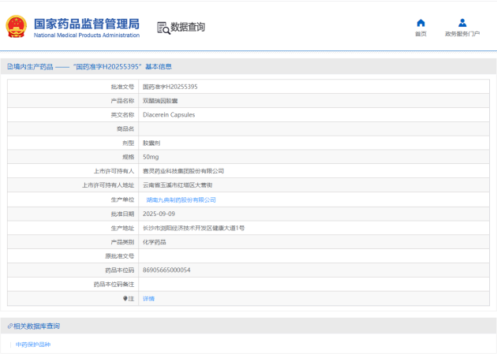Click approval number value 国药准字H20255395
The width and height of the screenshot is (497, 354).
click(170, 87)
